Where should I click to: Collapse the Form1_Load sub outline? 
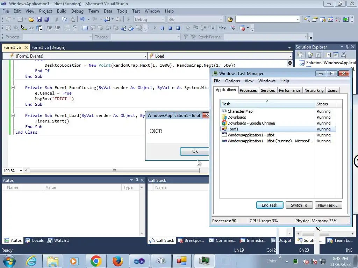point(13,116)
